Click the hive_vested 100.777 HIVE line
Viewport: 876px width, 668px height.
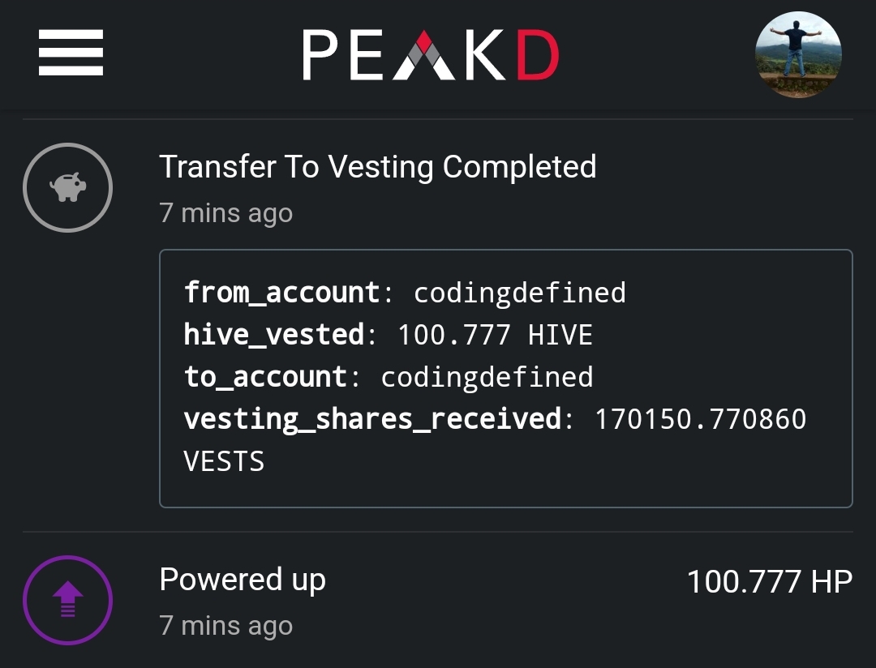point(389,335)
